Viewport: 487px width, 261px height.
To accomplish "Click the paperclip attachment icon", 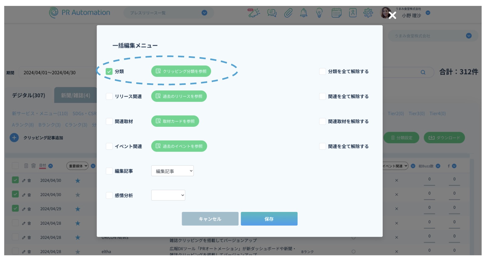I will (288, 13).
